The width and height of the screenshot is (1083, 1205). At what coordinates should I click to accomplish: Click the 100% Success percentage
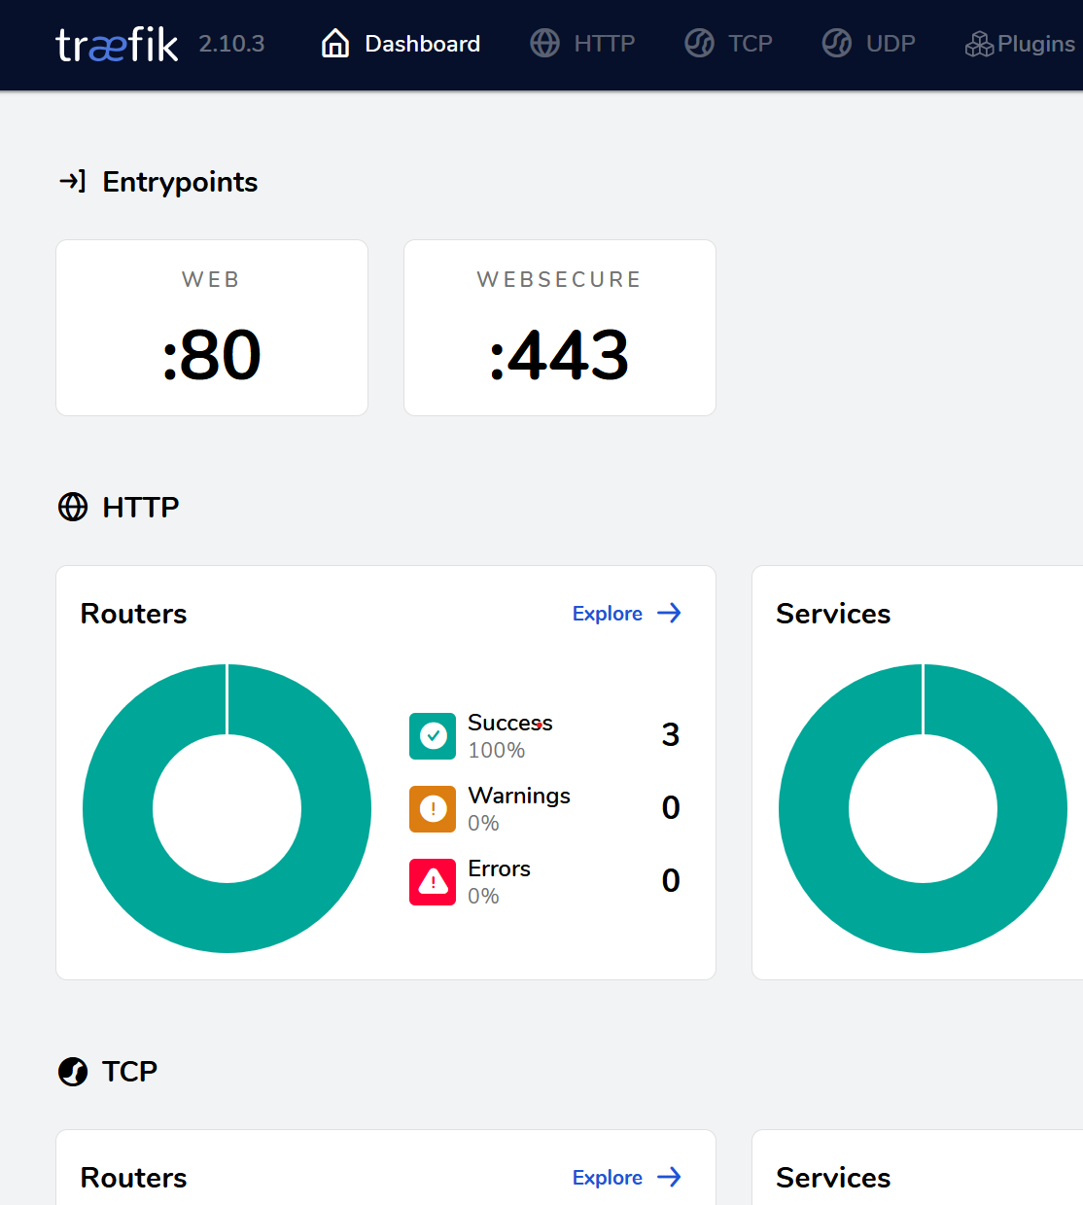497,750
